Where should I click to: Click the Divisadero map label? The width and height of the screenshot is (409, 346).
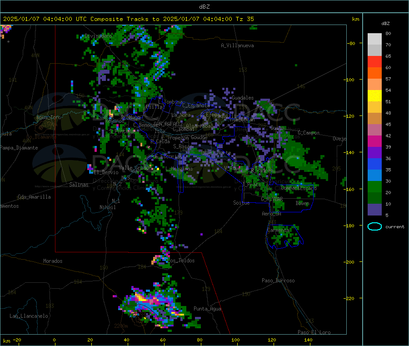point(98,36)
